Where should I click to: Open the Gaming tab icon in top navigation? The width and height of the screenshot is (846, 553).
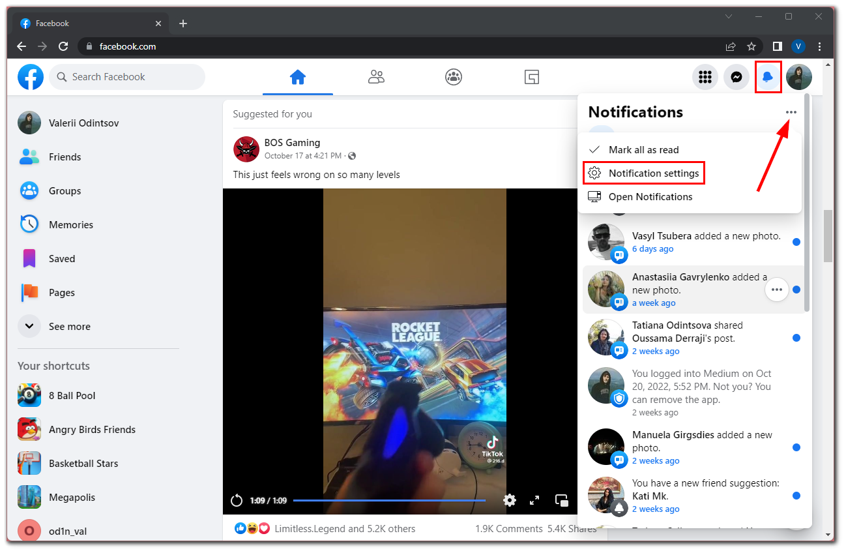point(532,77)
